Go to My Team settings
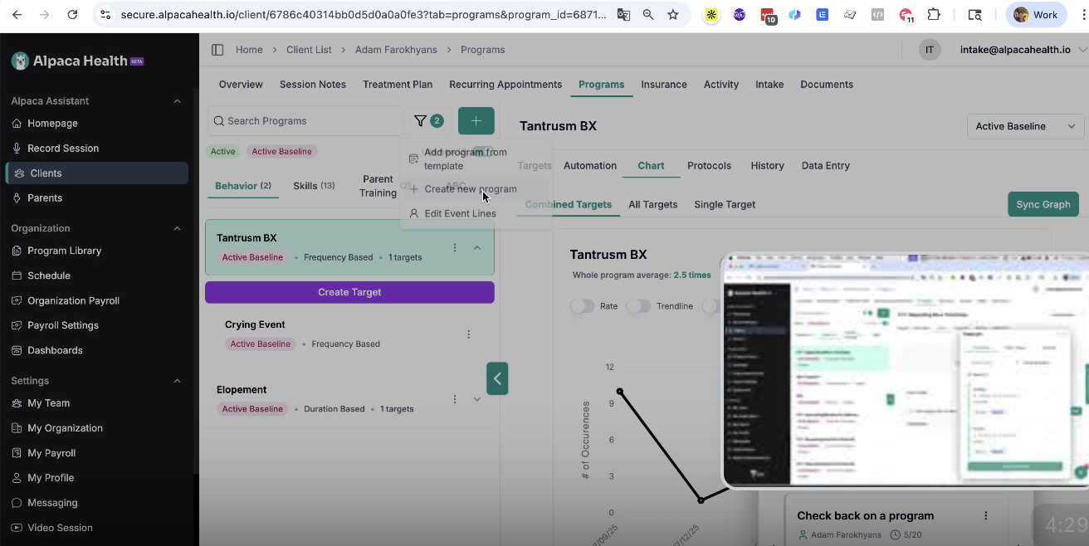 coord(48,403)
